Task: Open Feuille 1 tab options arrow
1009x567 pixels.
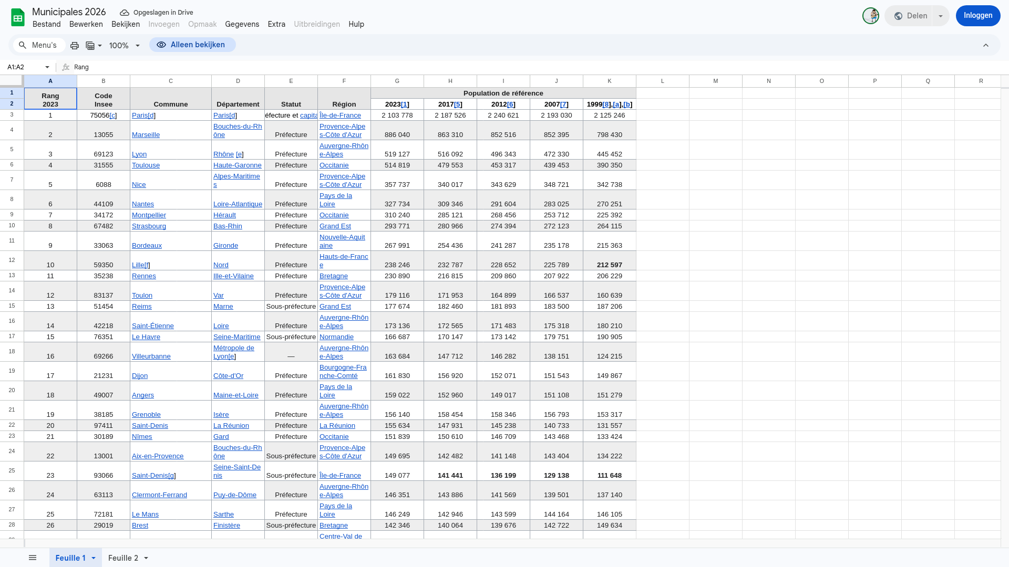Action: (94, 558)
